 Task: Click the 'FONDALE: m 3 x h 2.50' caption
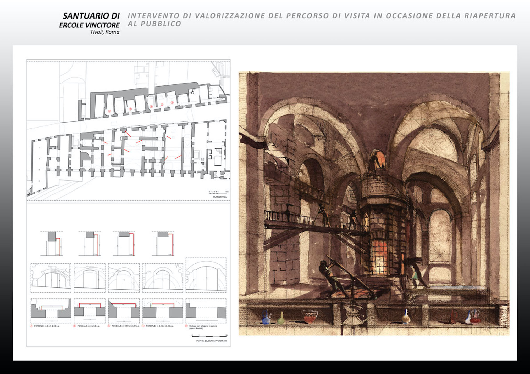click(46, 326)
